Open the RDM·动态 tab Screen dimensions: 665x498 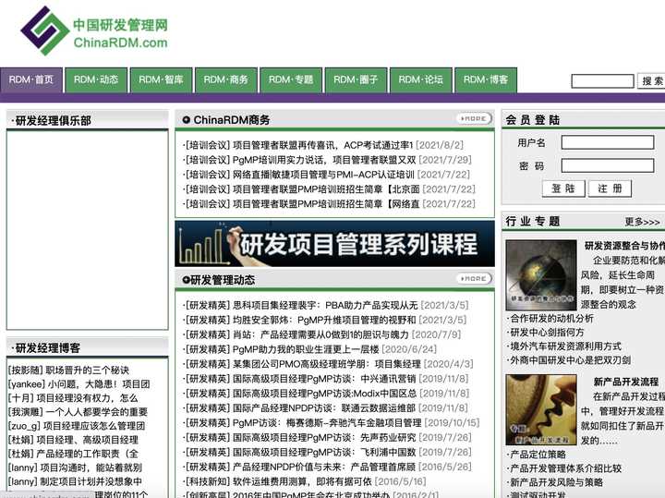tap(96, 79)
